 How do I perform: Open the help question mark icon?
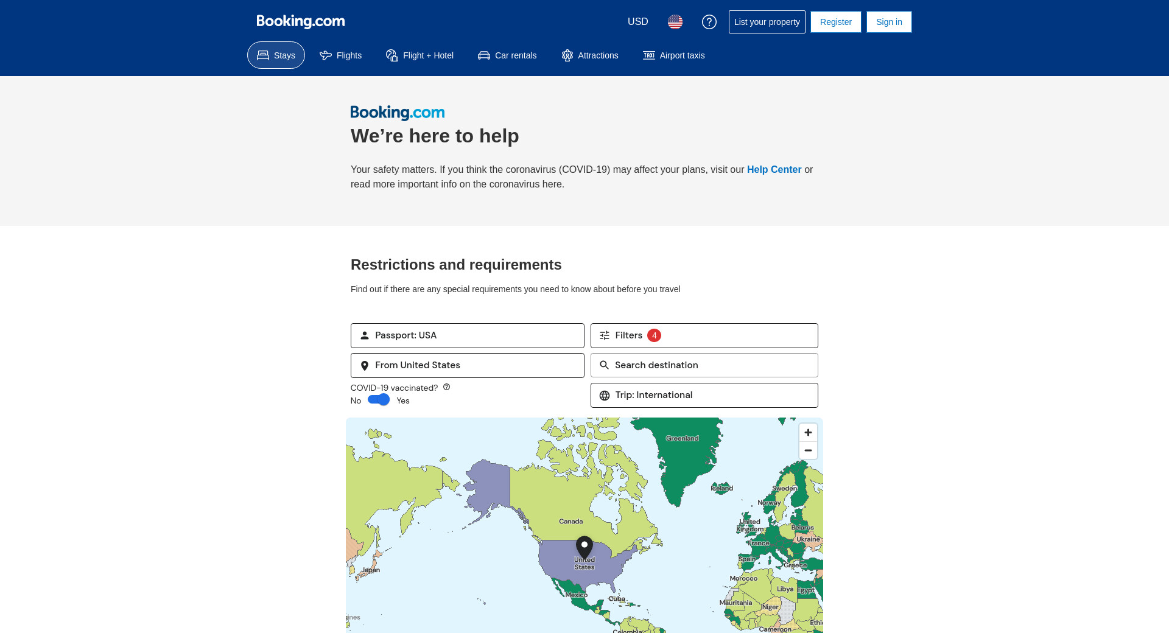pyautogui.click(x=709, y=22)
